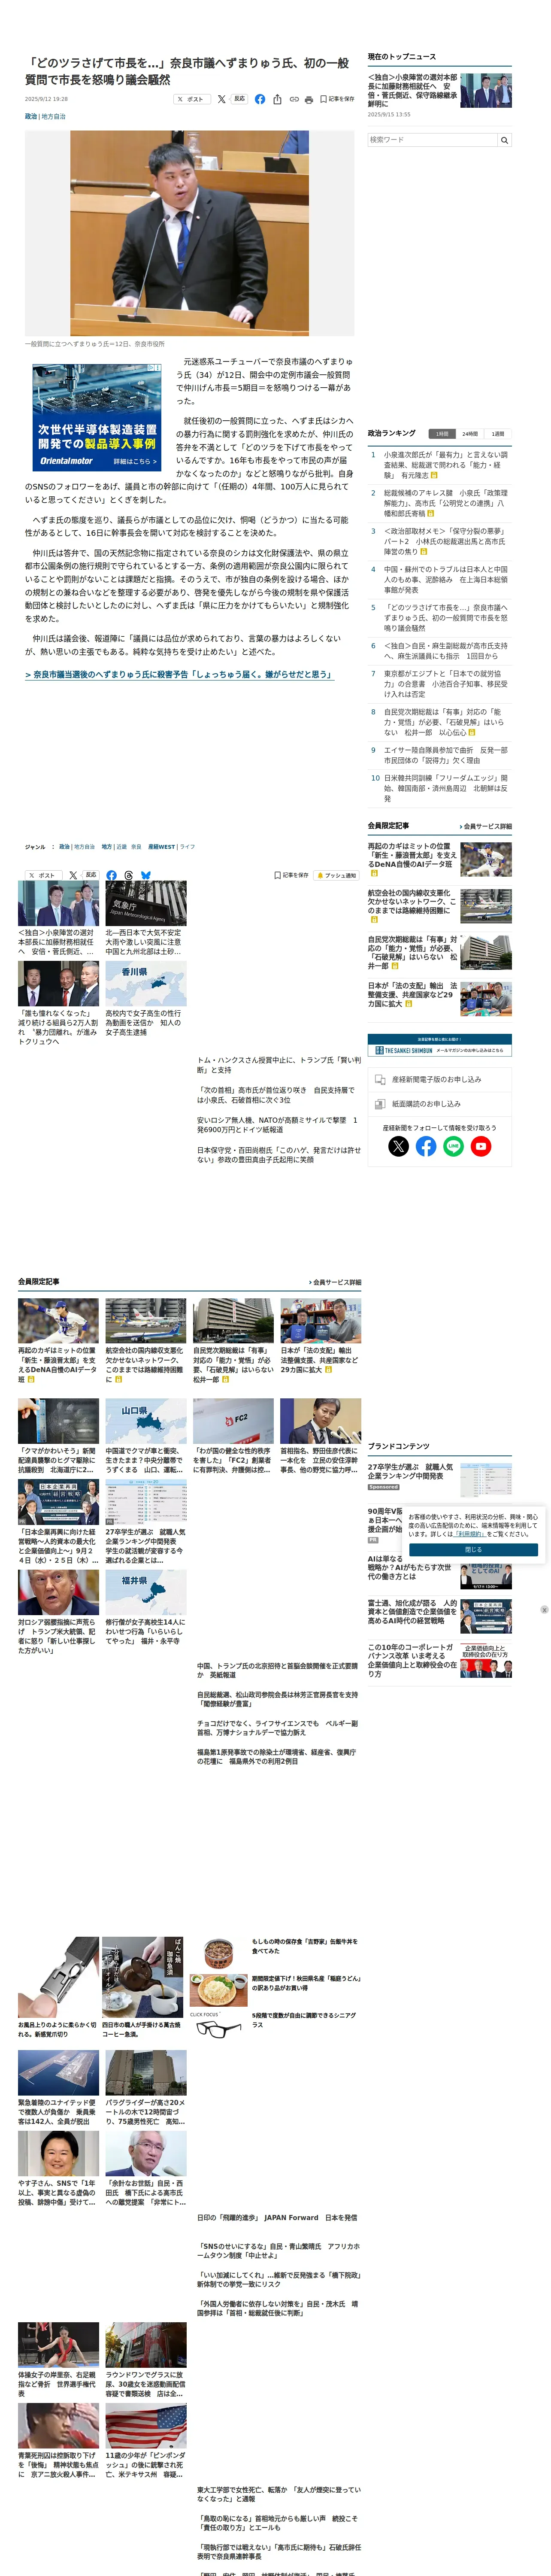This screenshot has width=551, height=2576.
Task: Open the ライフ genre link
Action: pyautogui.click(x=187, y=847)
